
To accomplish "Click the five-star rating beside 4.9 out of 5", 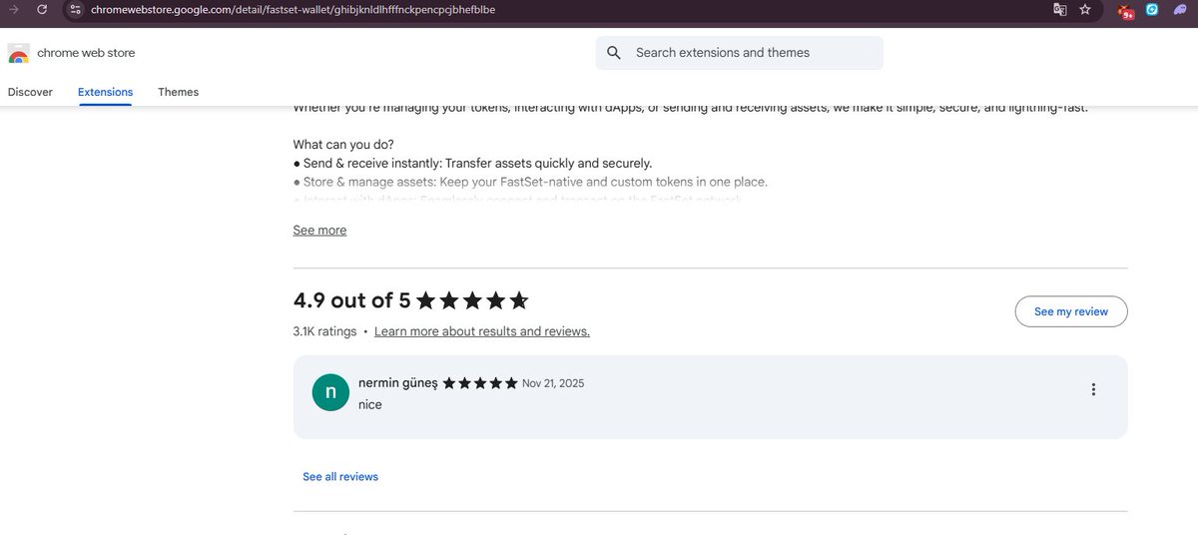I will [472, 300].
